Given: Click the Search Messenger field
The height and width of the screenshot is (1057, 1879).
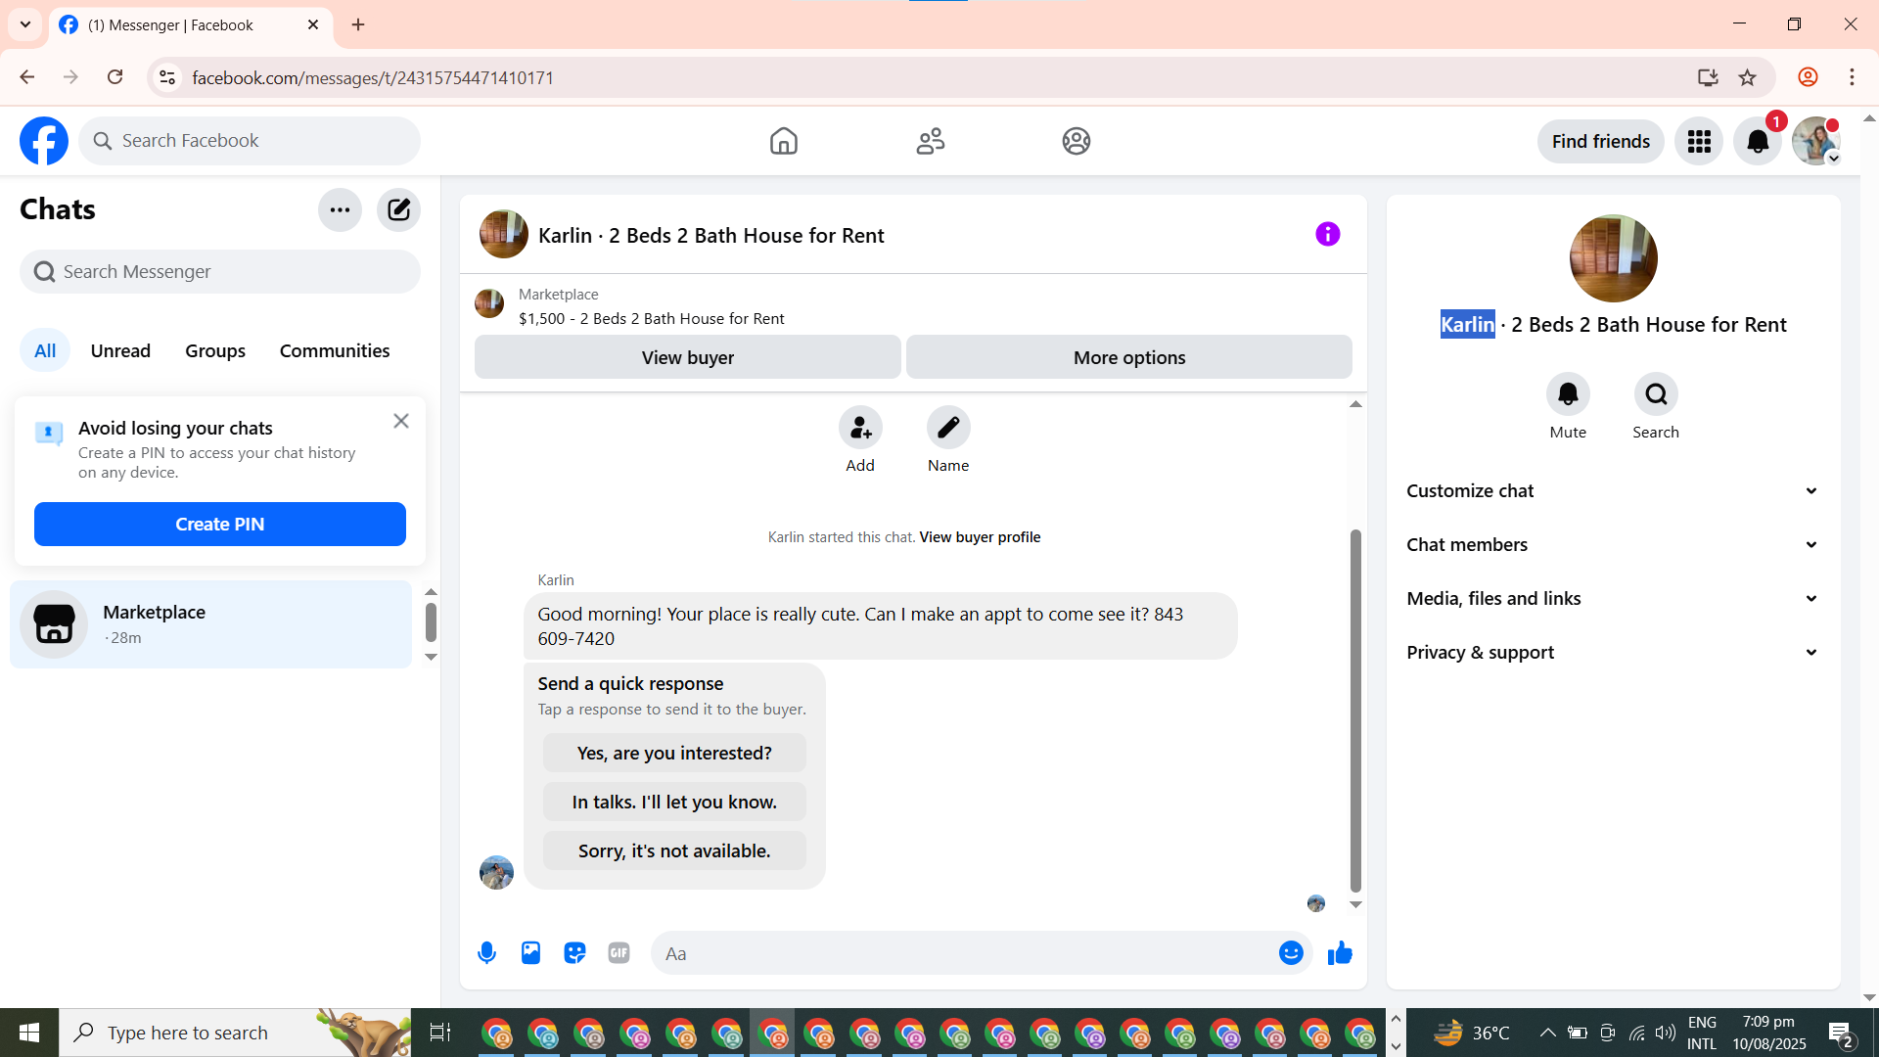Looking at the screenshot, I should click(x=220, y=271).
